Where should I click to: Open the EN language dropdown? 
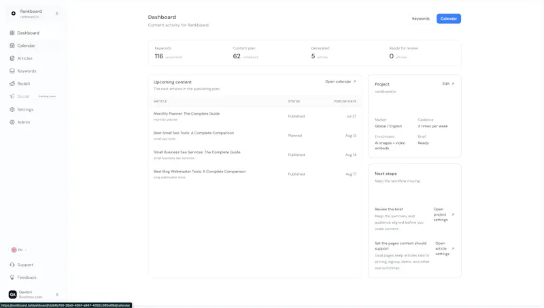19,250
